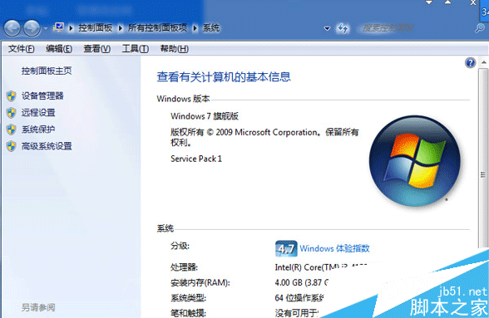Click the Refresh icon in address bar
This screenshot has height=318, width=489.
(x=343, y=28)
